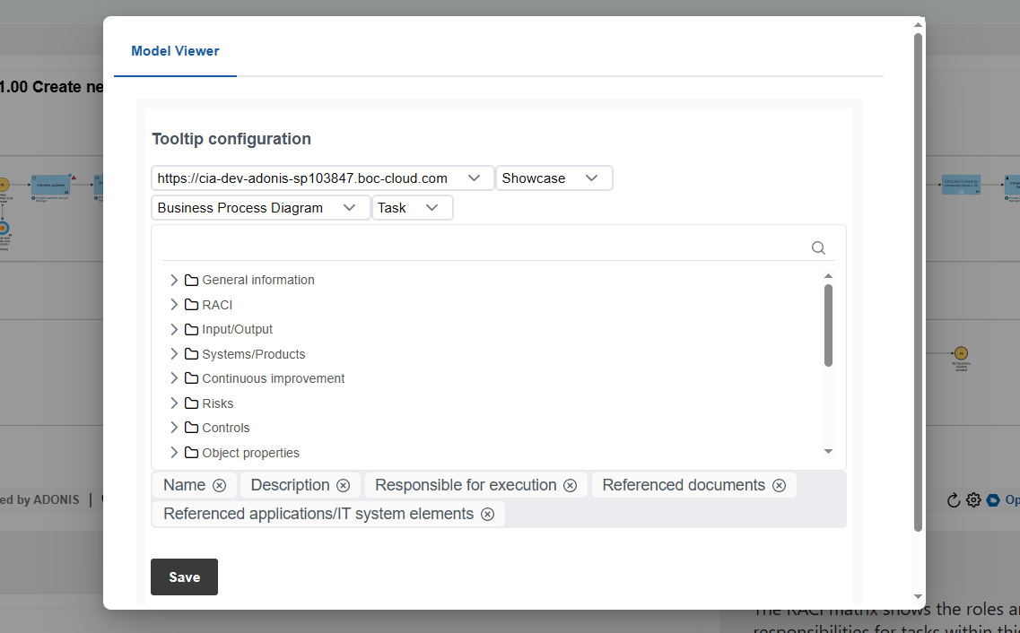Remove the Description chip

pos(342,484)
